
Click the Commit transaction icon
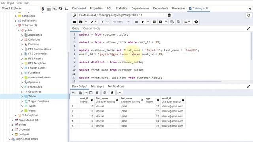pos(172,22)
